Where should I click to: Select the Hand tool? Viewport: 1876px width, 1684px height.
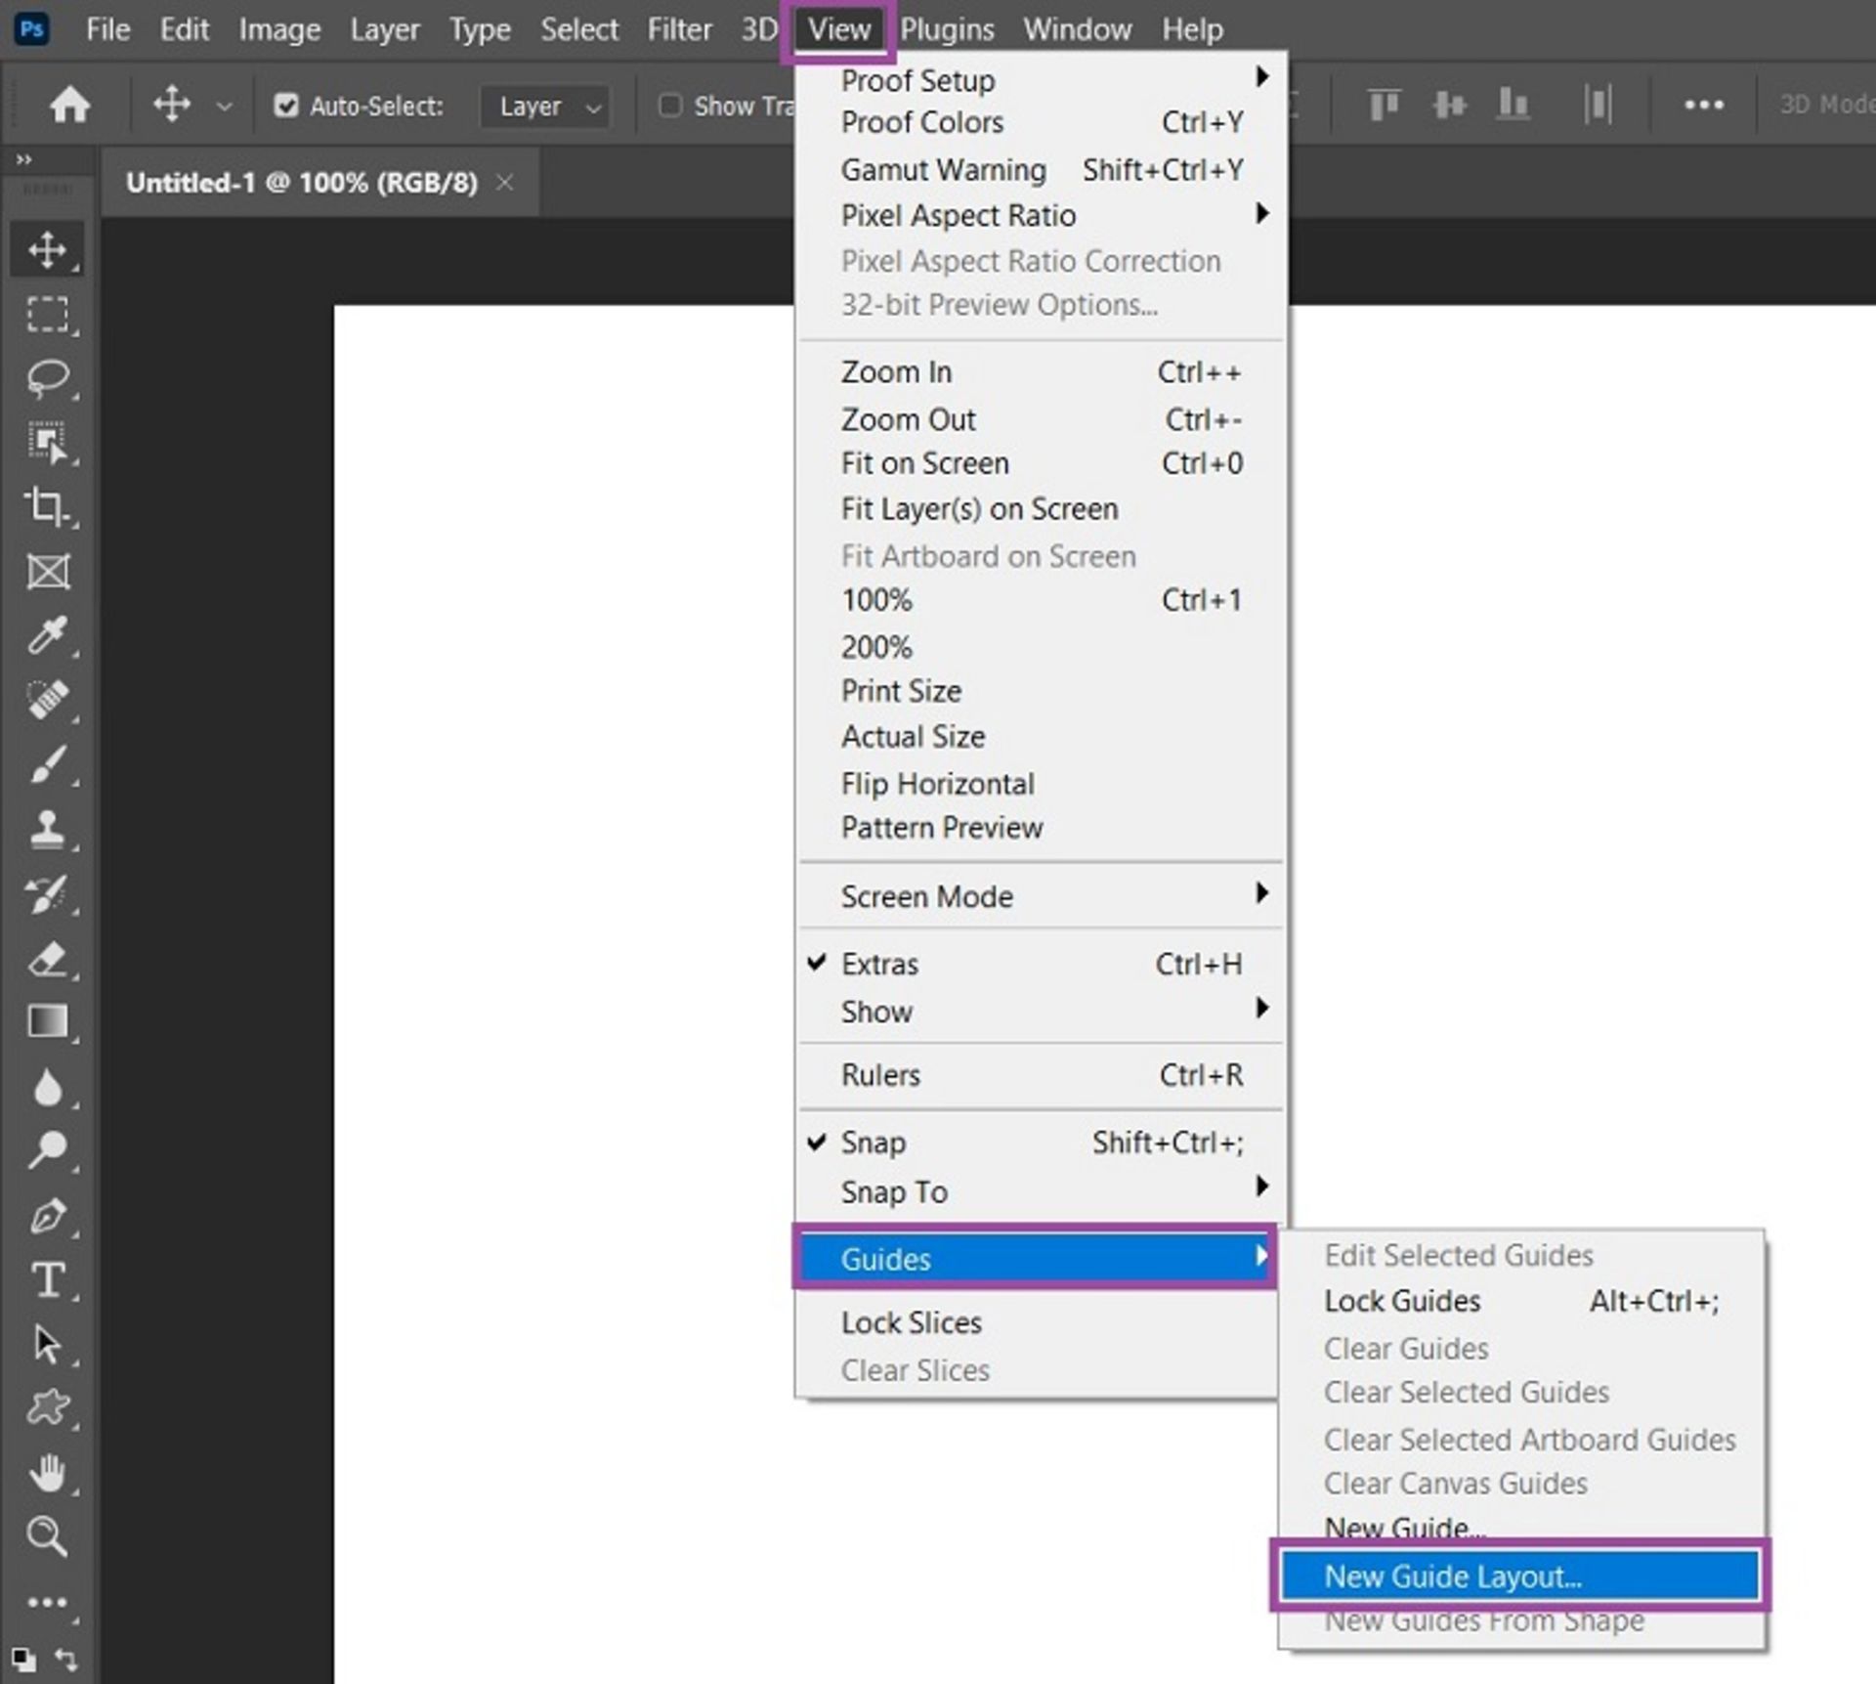(x=47, y=1473)
